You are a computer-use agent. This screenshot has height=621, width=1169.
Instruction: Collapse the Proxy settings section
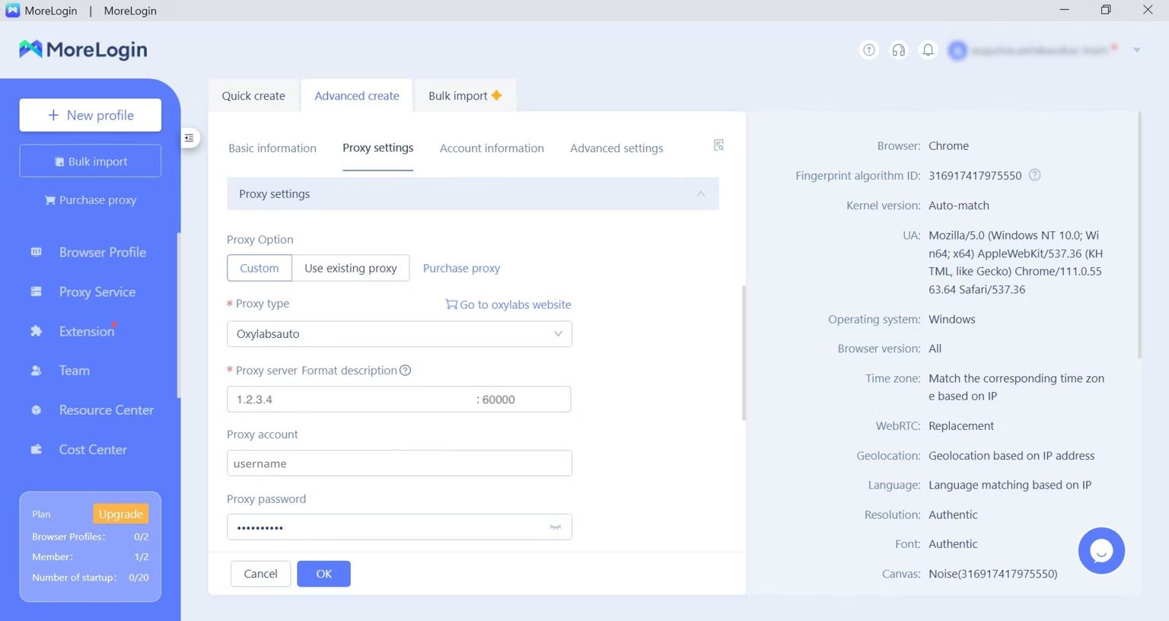click(700, 194)
